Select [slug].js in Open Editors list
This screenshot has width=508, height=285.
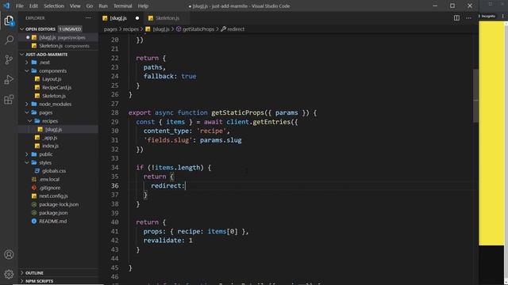(58, 37)
